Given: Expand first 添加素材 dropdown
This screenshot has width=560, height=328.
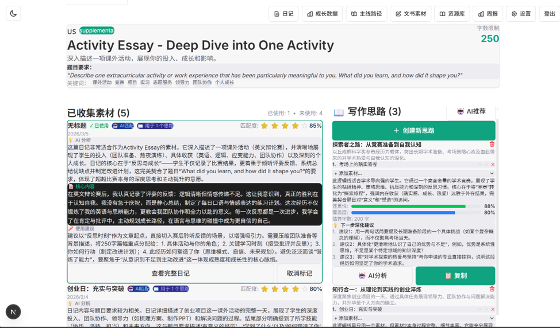Looking at the screenshot, I should (x=413, y=173).
